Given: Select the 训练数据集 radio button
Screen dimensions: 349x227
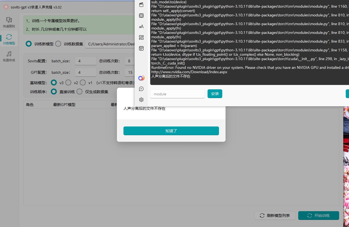Looking at the screenshot, I should click(58, 44).
